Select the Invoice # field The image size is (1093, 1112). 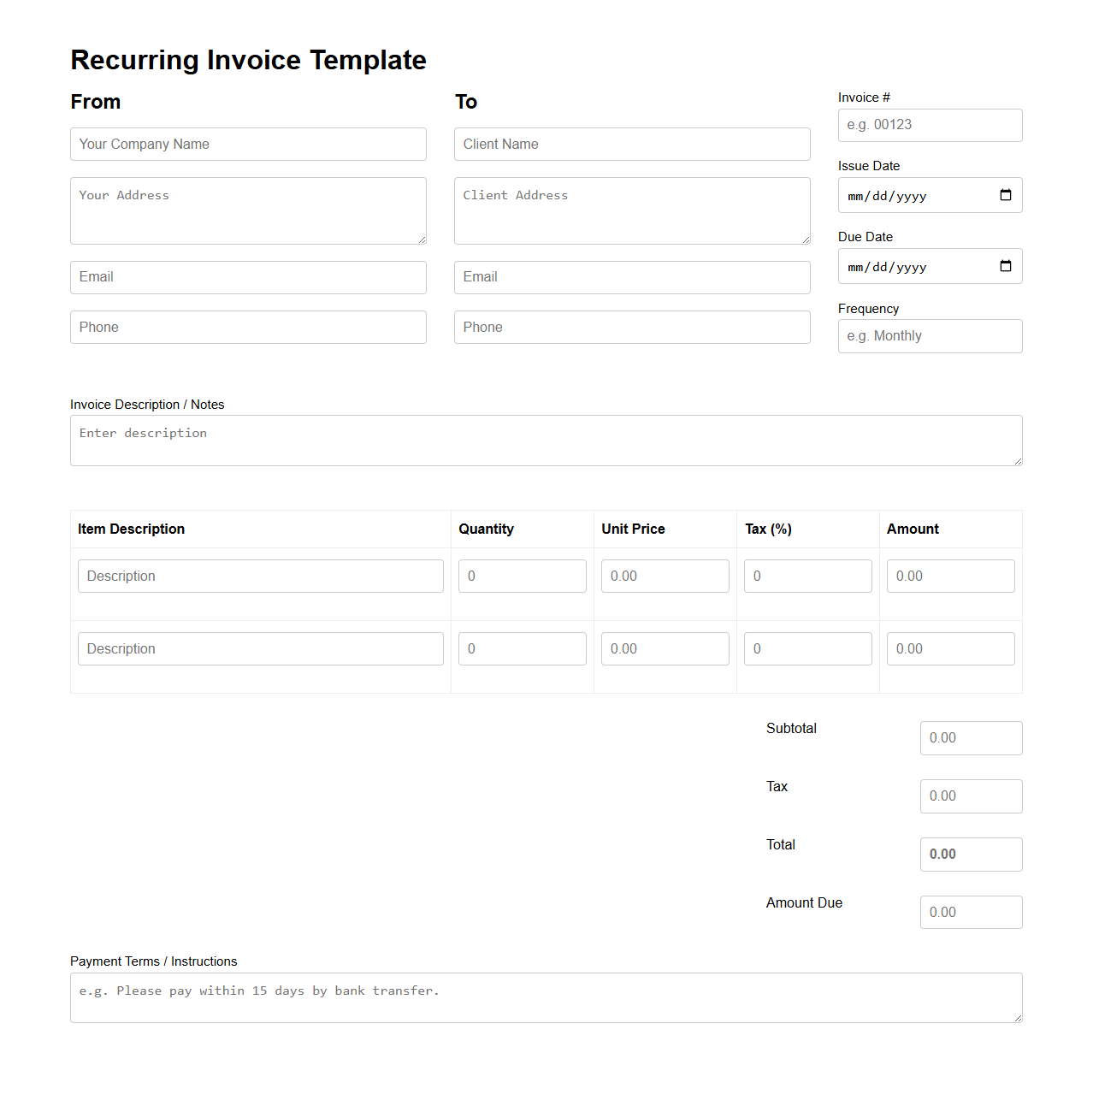(929, 125)
